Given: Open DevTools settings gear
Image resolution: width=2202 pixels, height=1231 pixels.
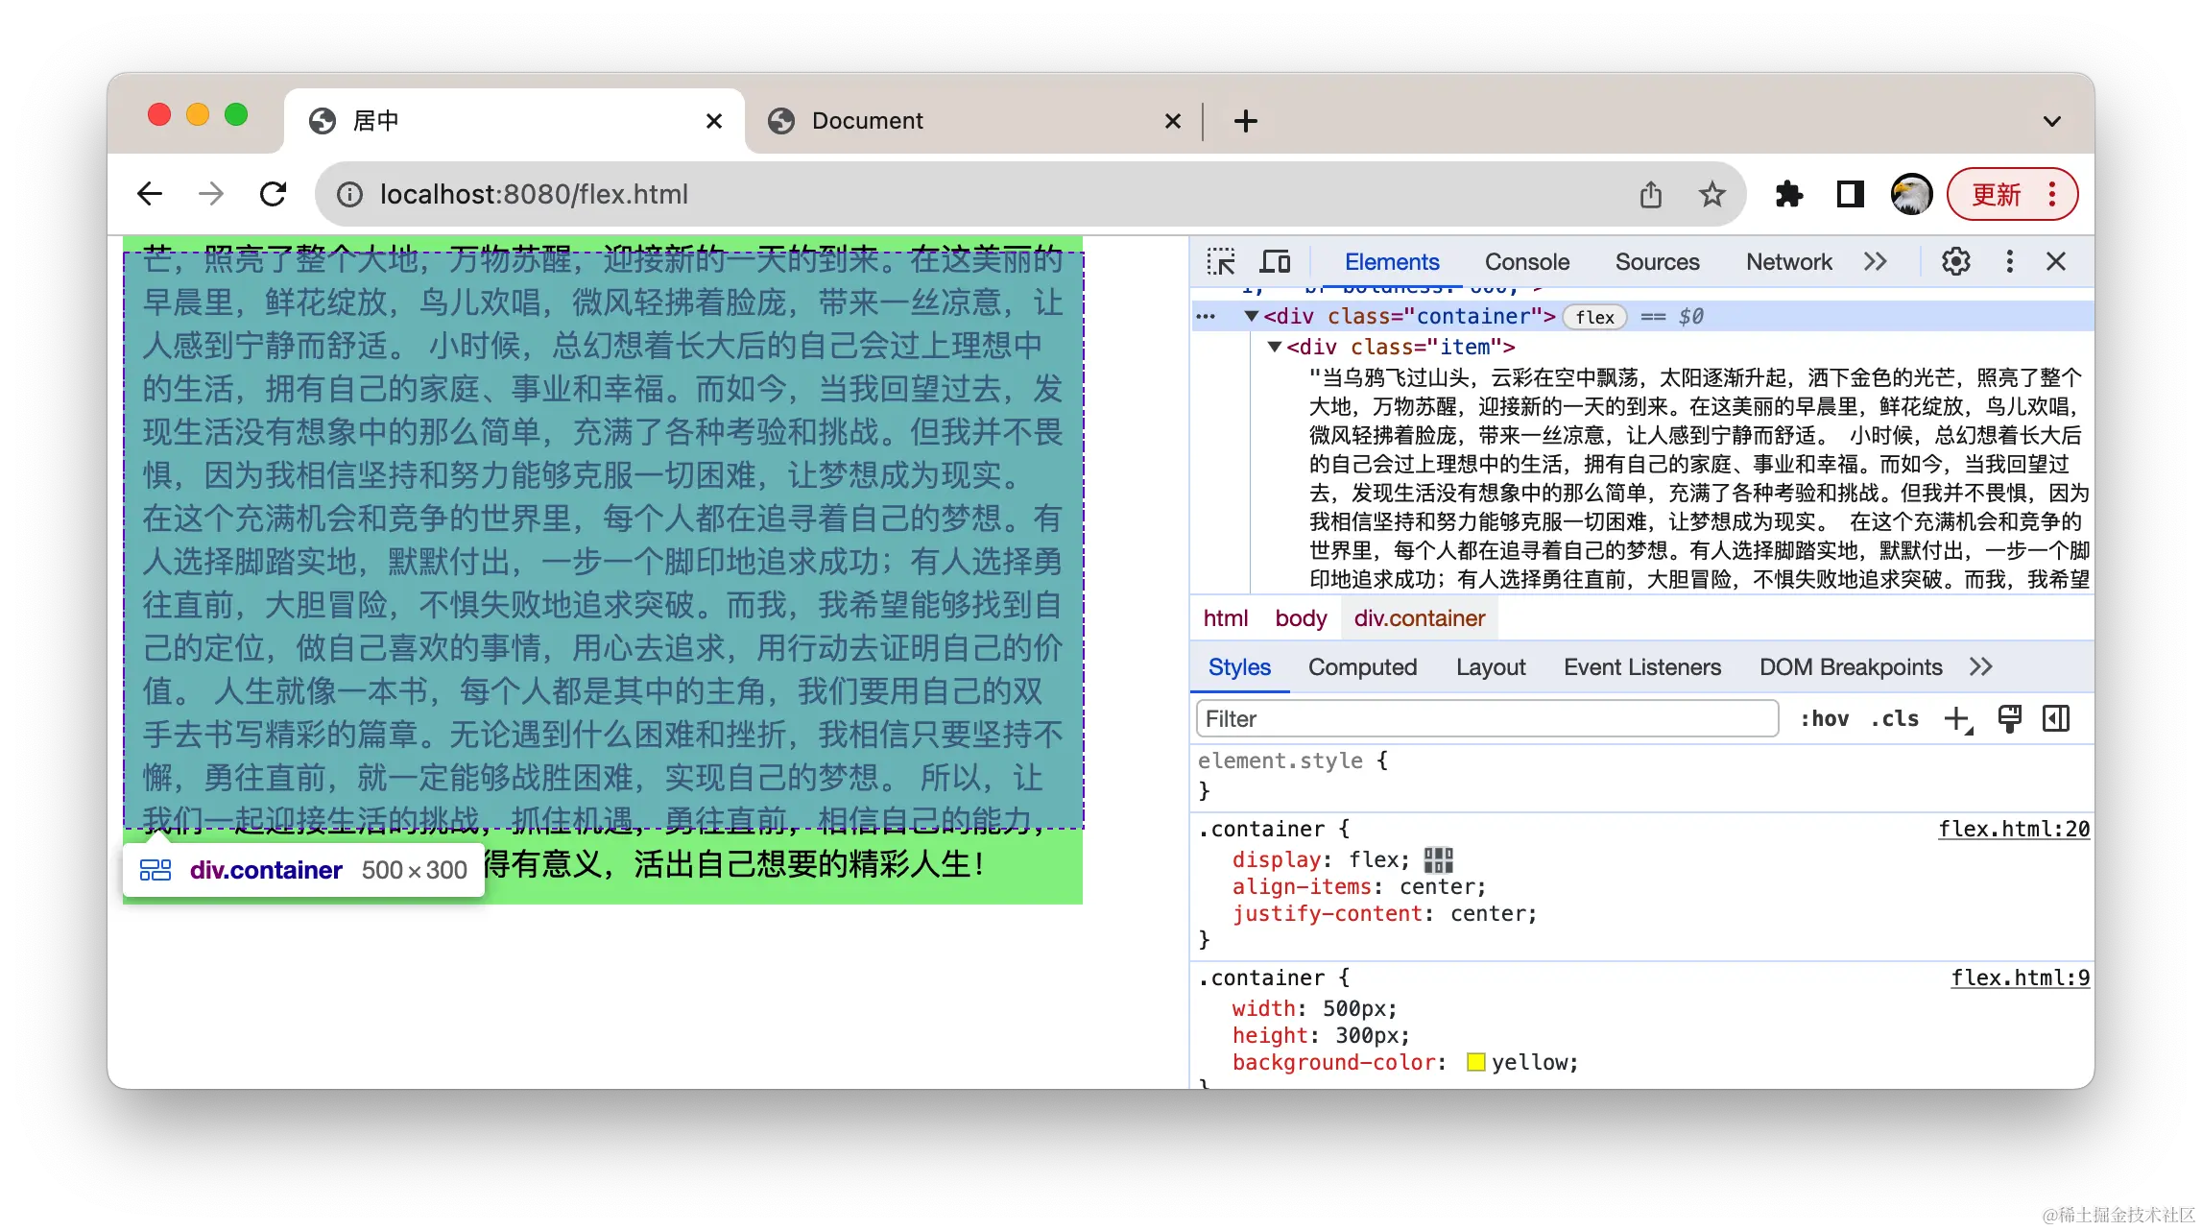Looking at the screenshot, I should coord(1955,262).
